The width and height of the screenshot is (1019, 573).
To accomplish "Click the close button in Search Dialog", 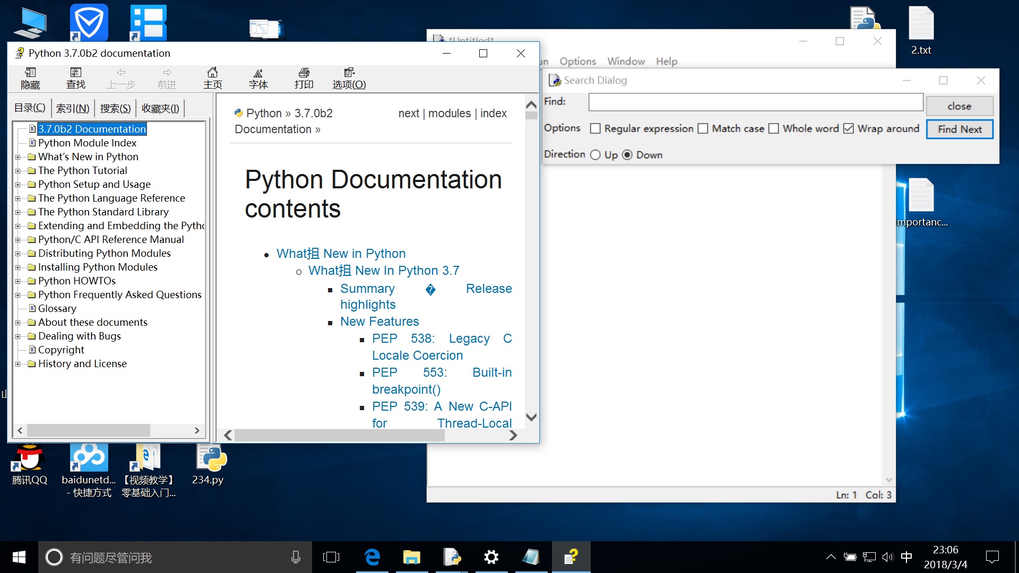I will pos(960,106).
